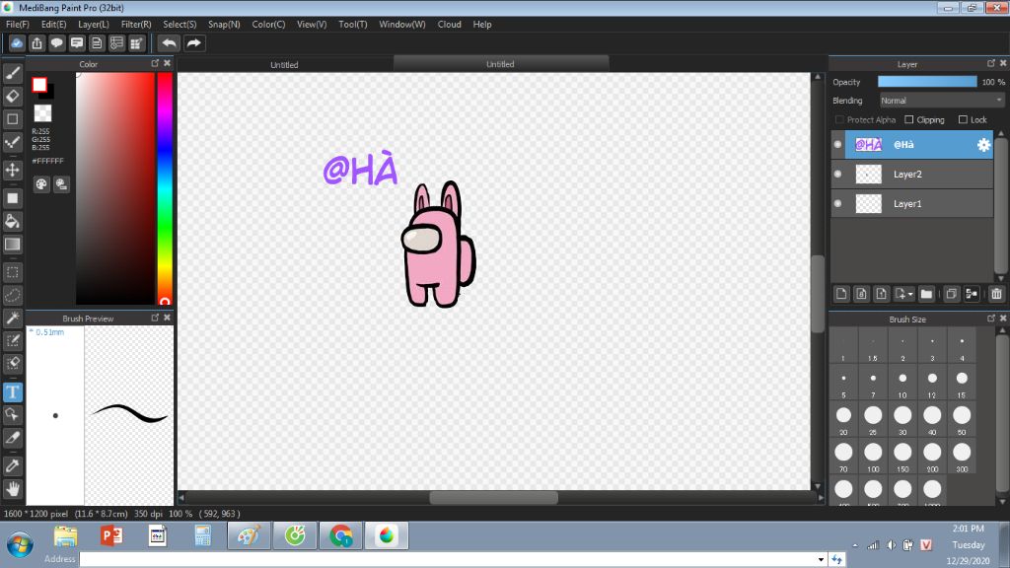1010x568 pixels.
Task: Click the Fill rectangle tool
Action: coord(12,198)
